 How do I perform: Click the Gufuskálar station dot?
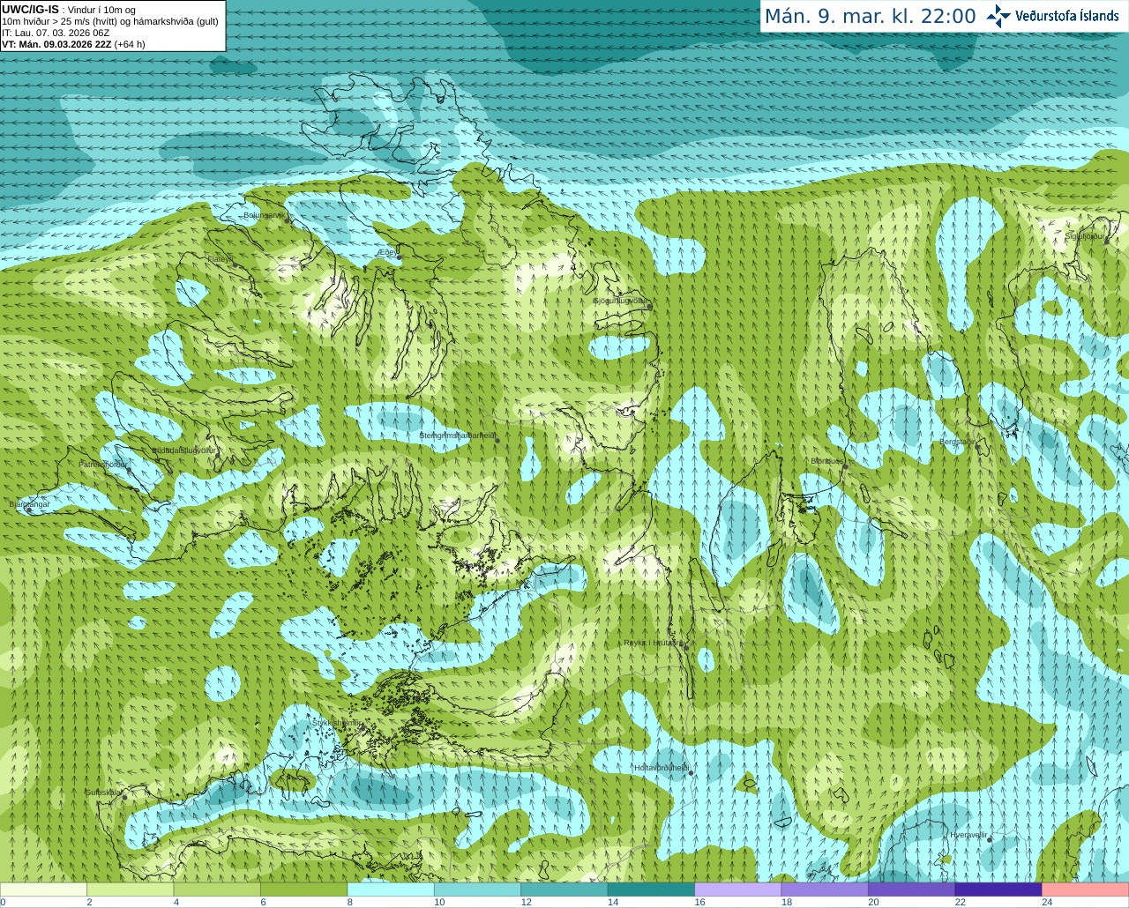pos(124,797)
